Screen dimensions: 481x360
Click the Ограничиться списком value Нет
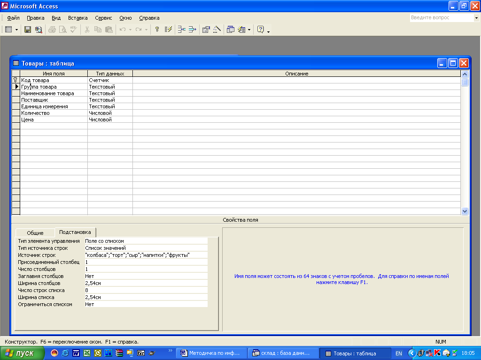146,304
